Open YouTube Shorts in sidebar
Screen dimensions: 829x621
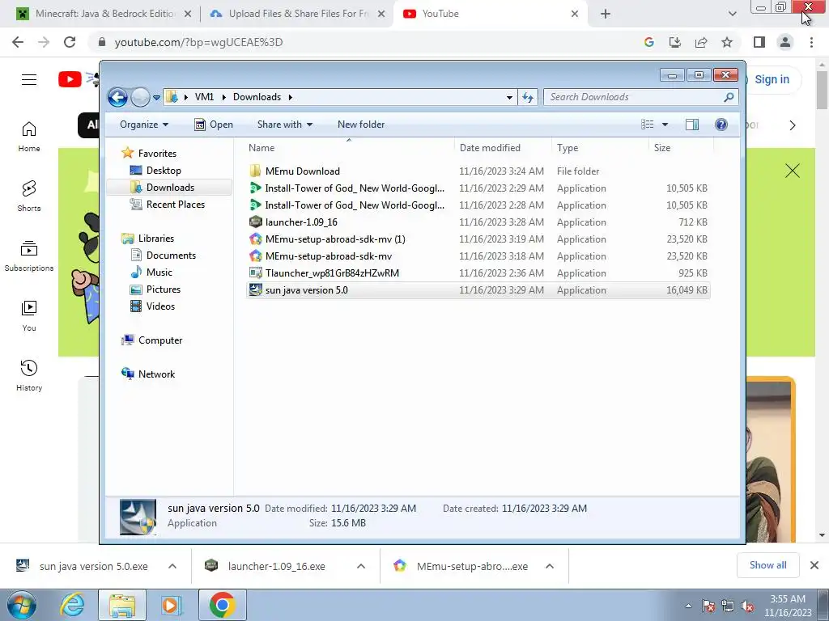tap(29, 196)
